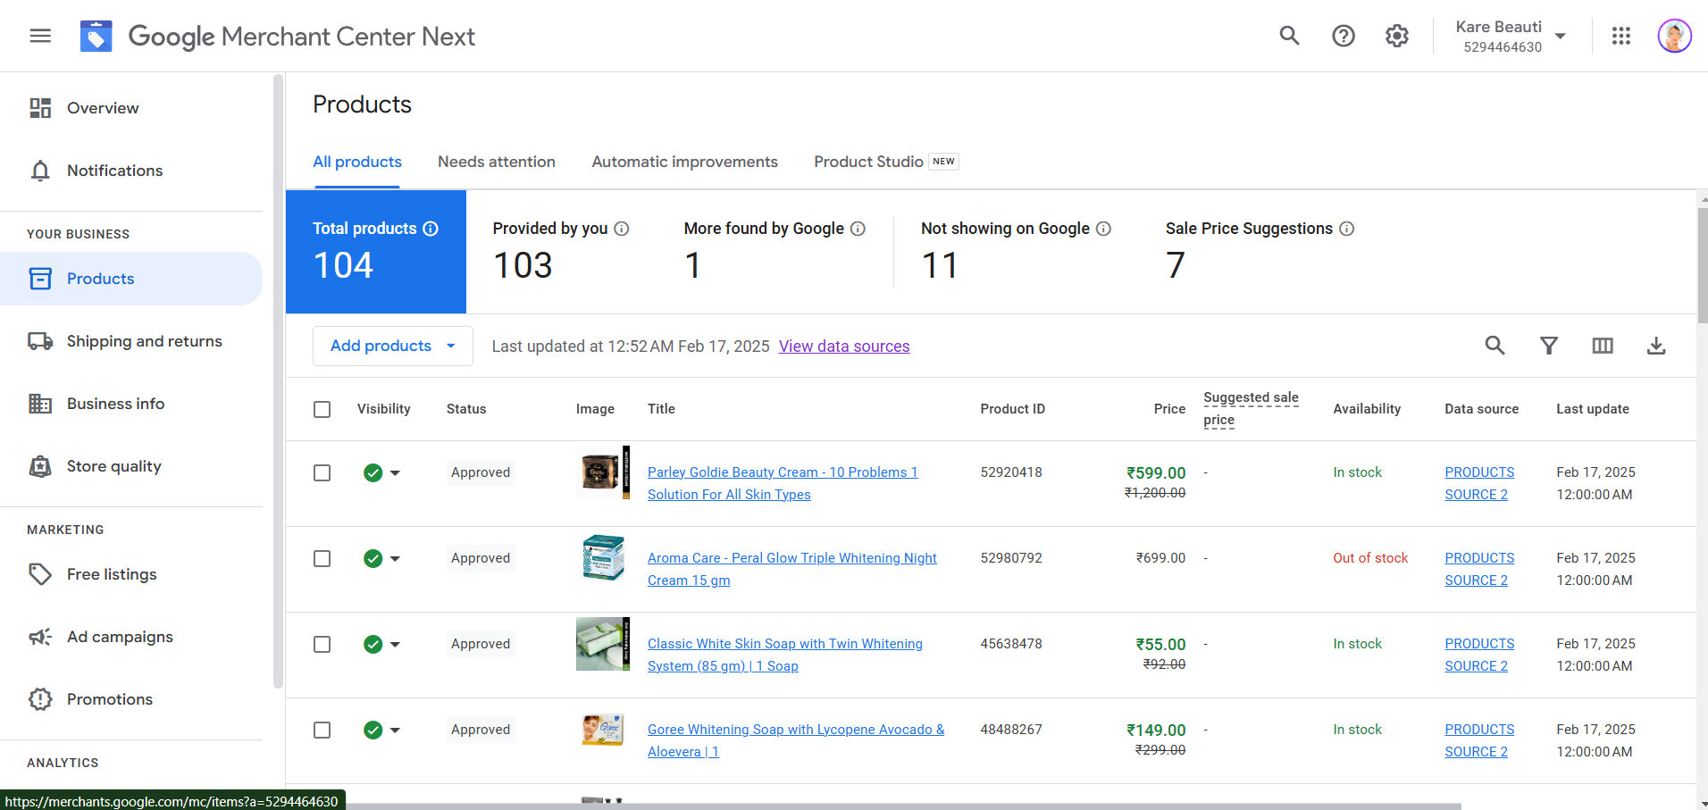Expand visibility dropdown for Classic White Soap
1708x810 pixels.
[395, 645]
